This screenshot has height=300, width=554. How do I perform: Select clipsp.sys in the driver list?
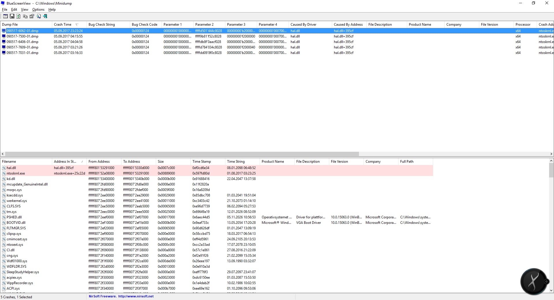tap(216, 234)
